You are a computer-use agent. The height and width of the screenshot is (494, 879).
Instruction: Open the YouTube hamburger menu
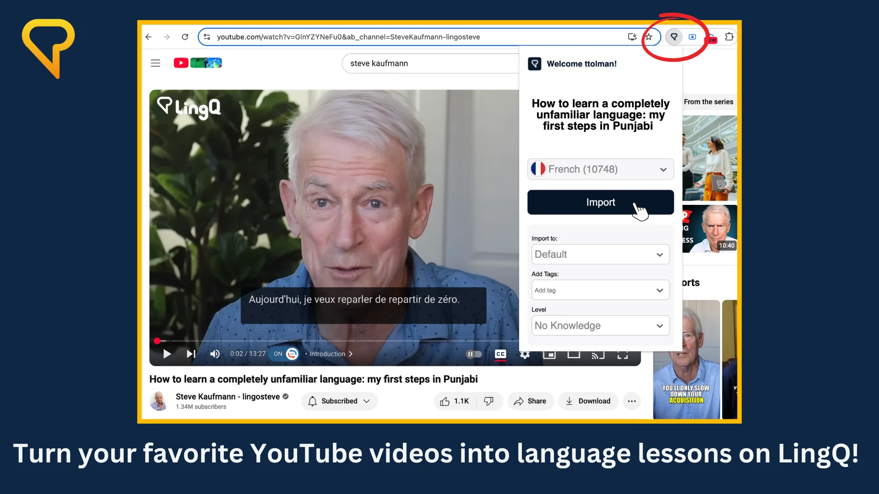pyautogui.click(x=156, y=63)
